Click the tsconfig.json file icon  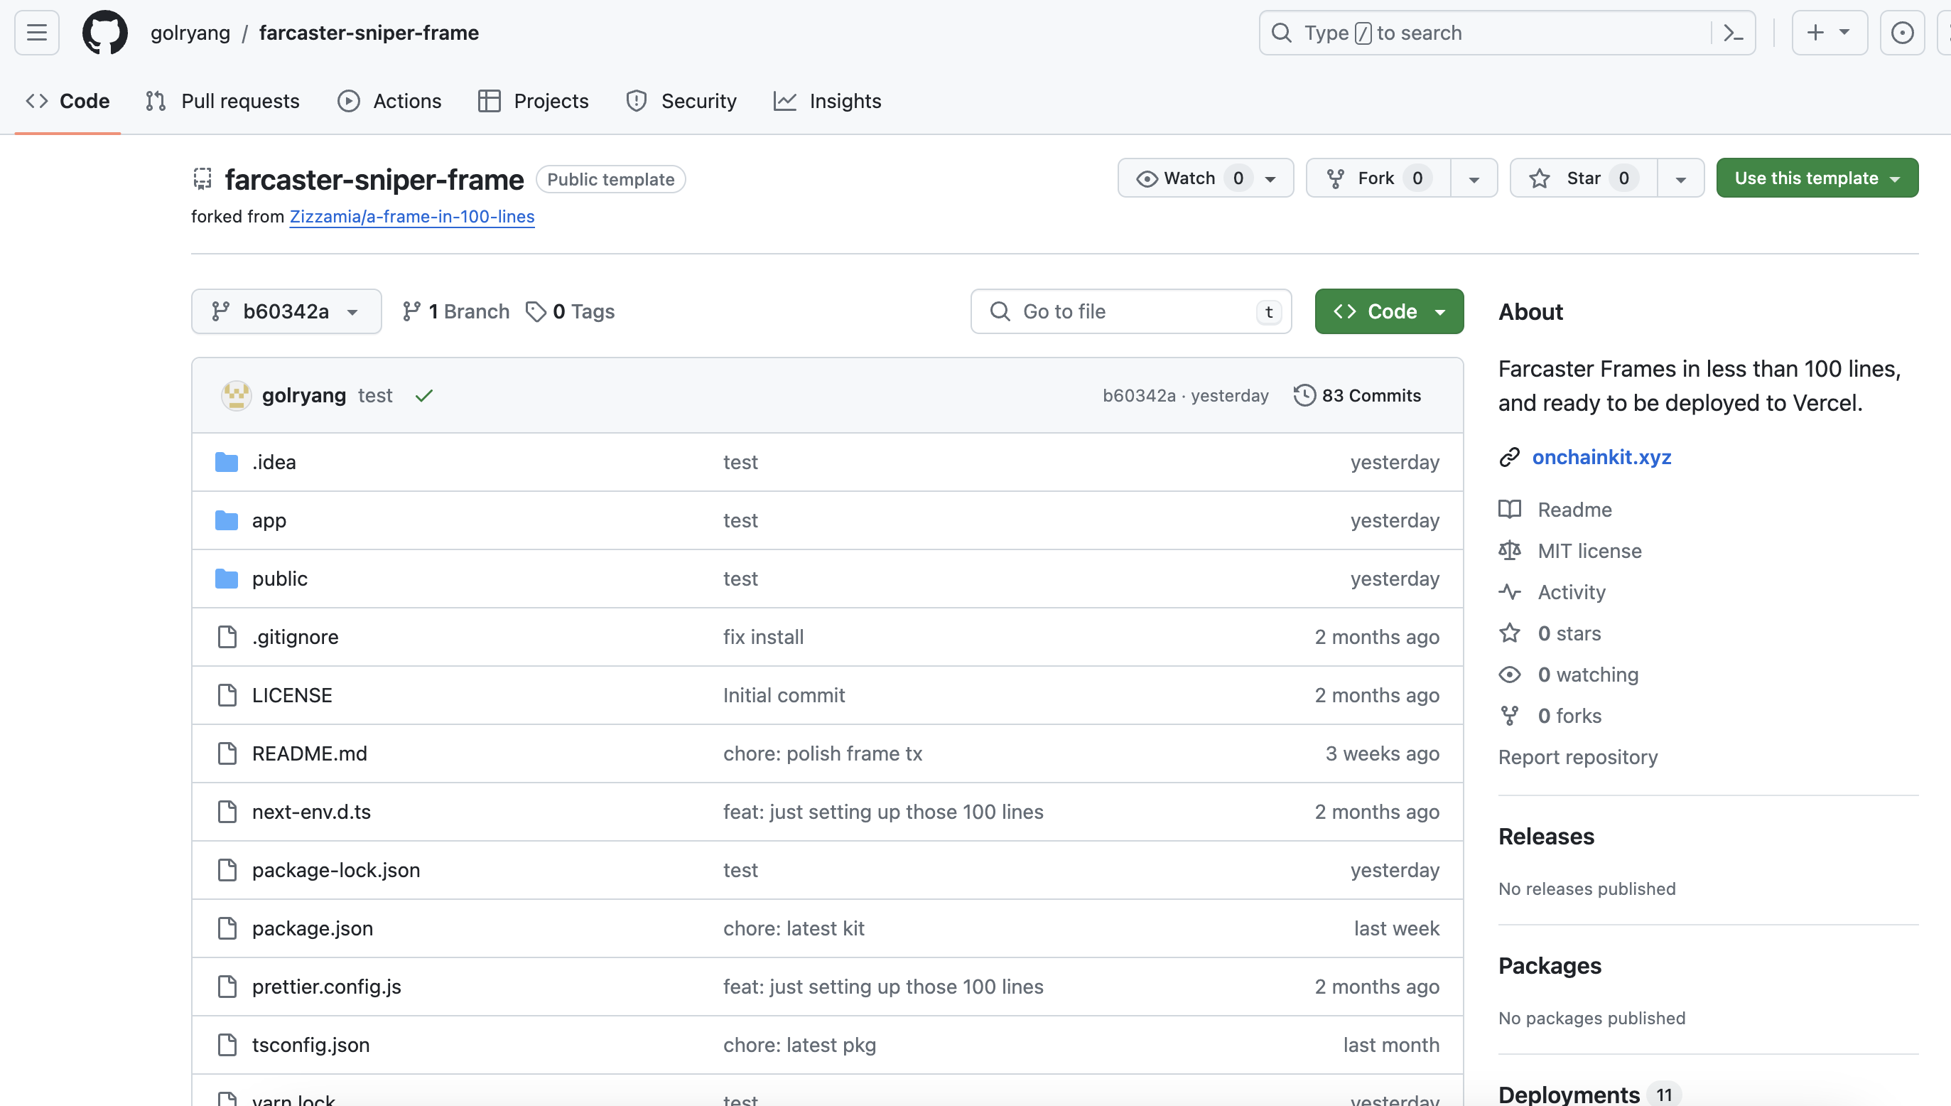(226, 1044)
